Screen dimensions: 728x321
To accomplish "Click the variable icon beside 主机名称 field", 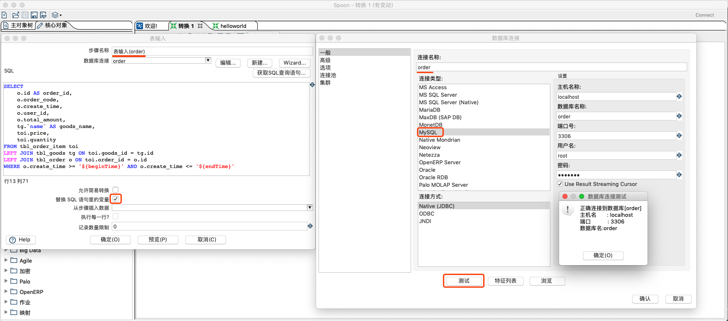I will tap(679, 96).
